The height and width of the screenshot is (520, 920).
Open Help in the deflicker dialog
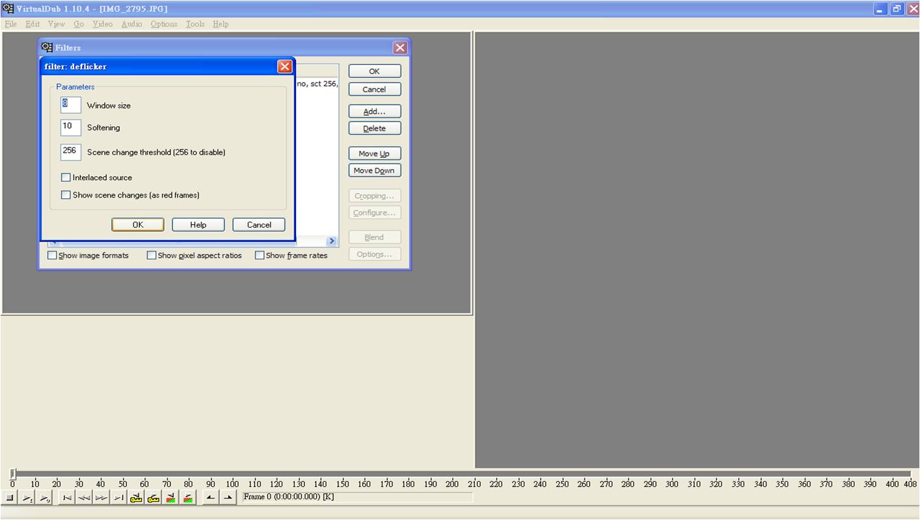[198, 225]
